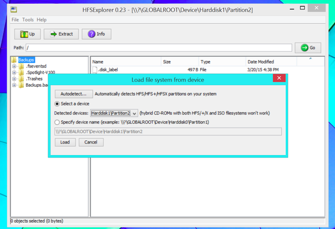Image resolution: width=335 pixels, height=229 pixels.
Task: Click the device name text field
Action: pyautogui.click(x=168, y=132)
